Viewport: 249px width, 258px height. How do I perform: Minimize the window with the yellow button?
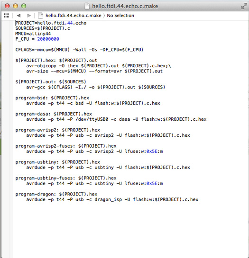pos(16,6)
